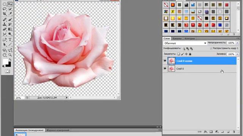This screenshot has height=136, width=243.
Task: Add a layer mask
Action: 211,132
